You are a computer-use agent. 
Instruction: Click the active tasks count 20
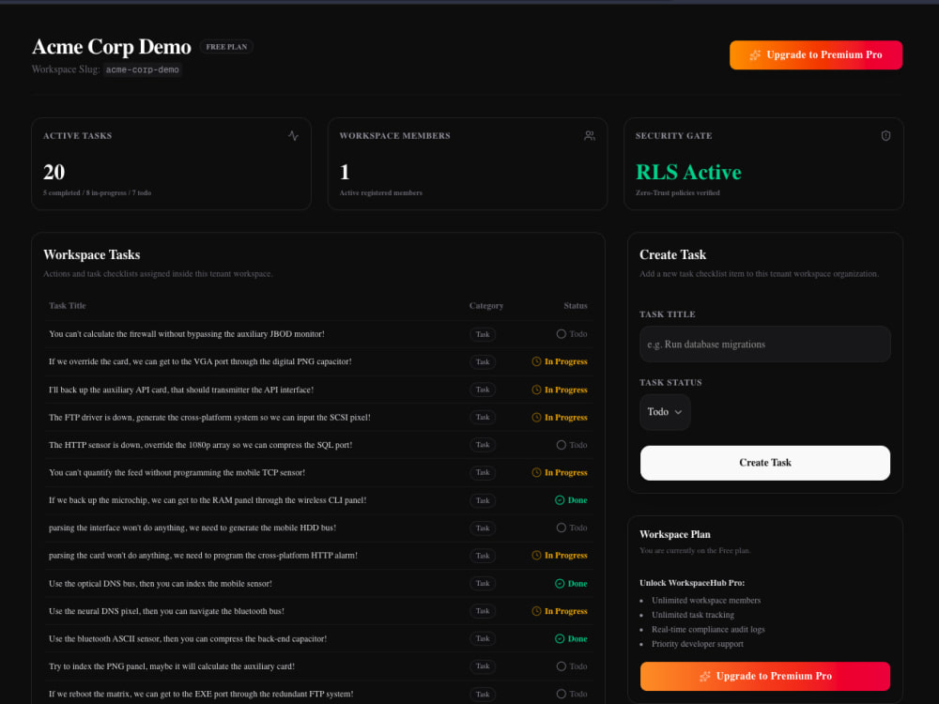coord(54,173)
